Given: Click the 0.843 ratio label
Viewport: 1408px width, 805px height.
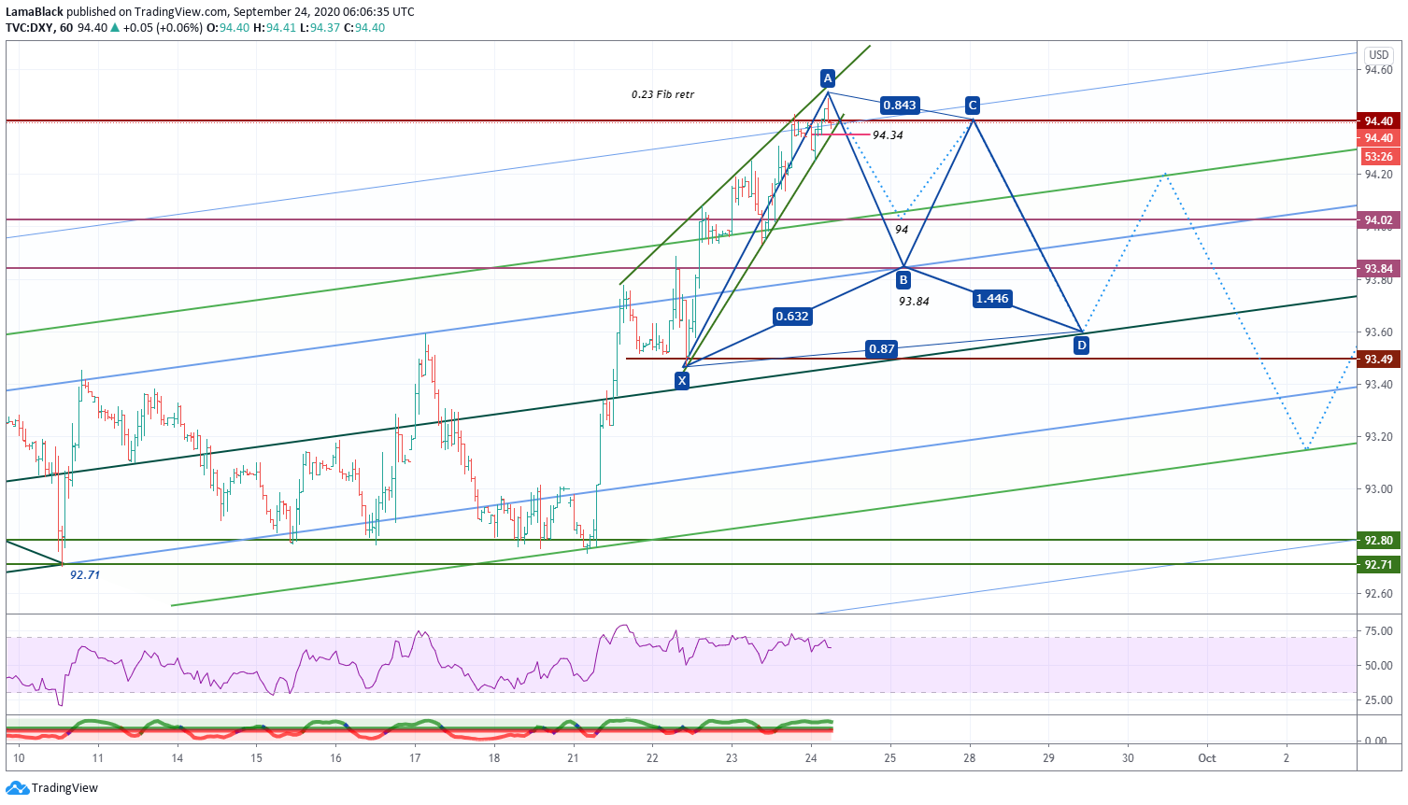Looking at the screenshot, I should [900, 106].
